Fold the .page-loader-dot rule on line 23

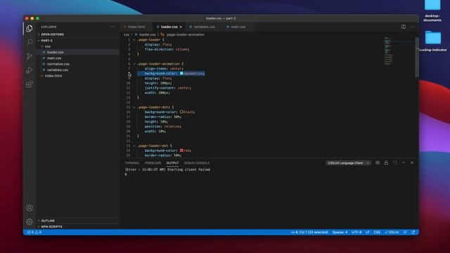point(134,145)
